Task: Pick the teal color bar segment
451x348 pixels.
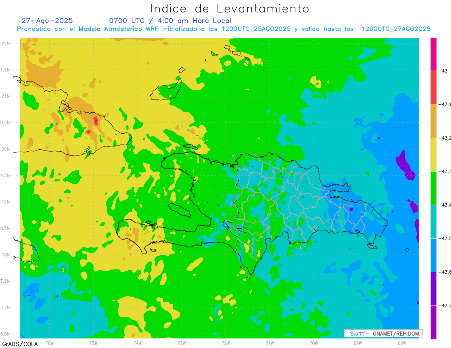Action: pos(433,221)
